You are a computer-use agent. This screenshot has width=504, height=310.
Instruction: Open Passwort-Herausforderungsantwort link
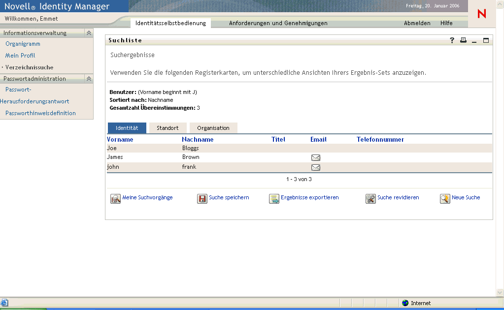click(34, 95)
